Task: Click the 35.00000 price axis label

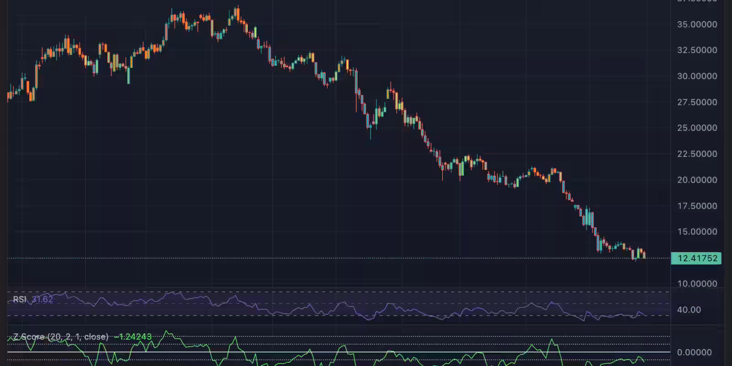Action: point(697,24)
